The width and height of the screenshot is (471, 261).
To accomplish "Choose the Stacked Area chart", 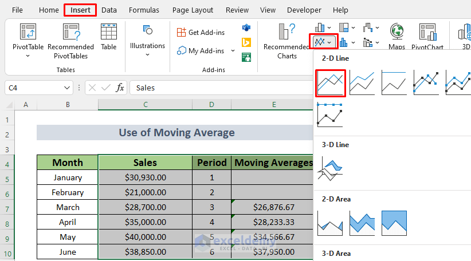I will [x=362, y=223].
